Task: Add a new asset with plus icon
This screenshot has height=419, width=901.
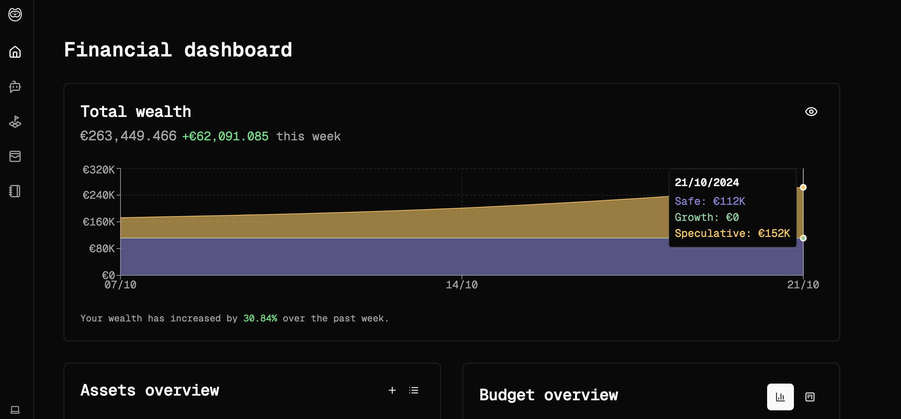Action: (x=392, y=390)
